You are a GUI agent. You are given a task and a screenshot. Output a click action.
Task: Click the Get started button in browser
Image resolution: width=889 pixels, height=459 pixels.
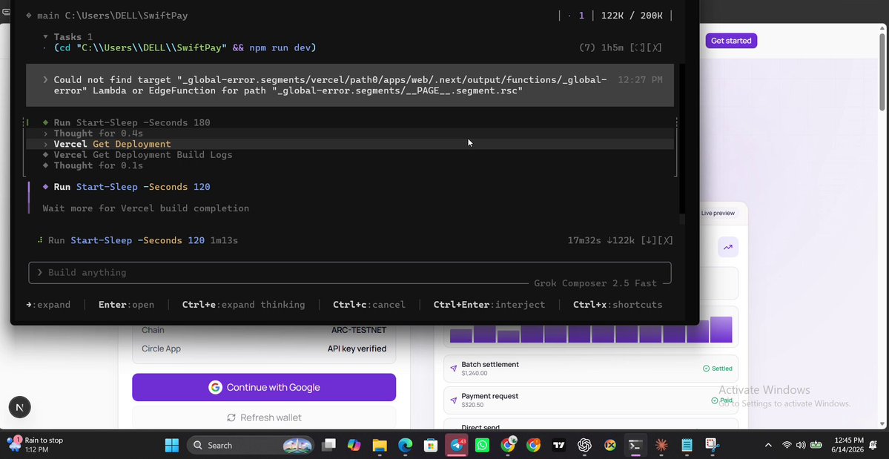(731, 41)
